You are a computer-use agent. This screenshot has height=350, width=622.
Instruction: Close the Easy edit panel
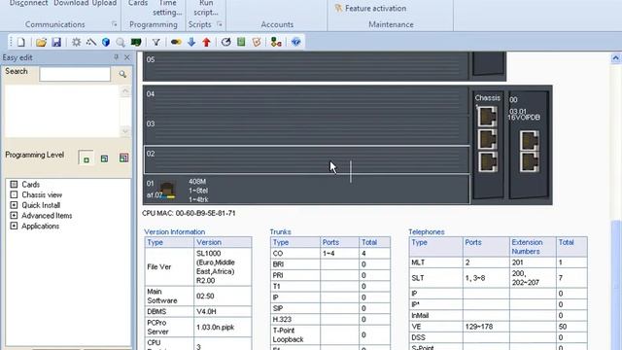click(x=127, y=57)
